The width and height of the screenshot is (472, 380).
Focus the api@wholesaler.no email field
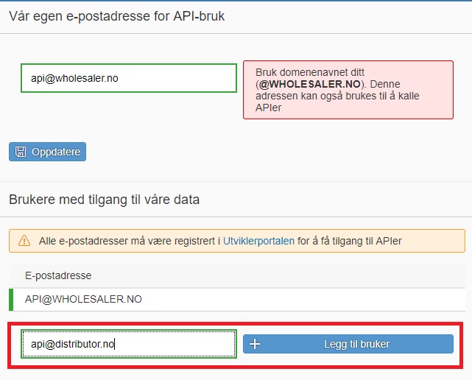[x=129, y=78]
